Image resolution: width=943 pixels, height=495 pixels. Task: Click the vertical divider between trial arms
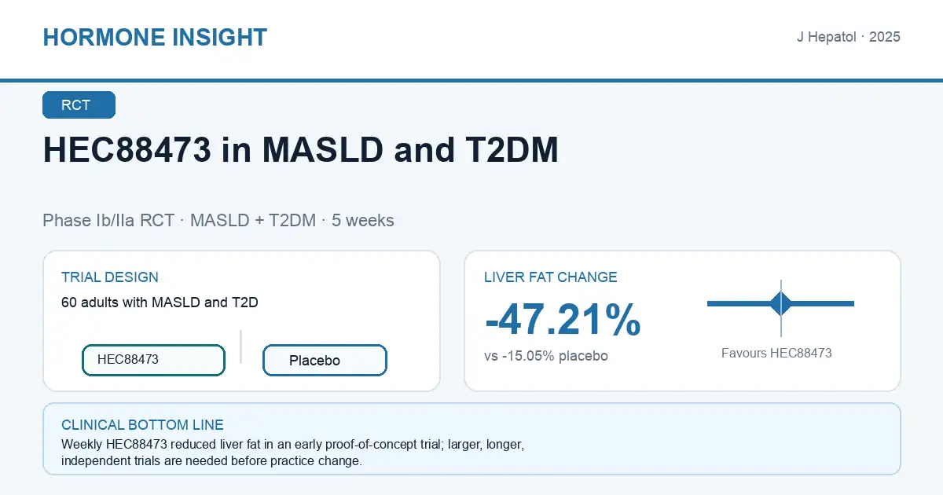point(241,346)
